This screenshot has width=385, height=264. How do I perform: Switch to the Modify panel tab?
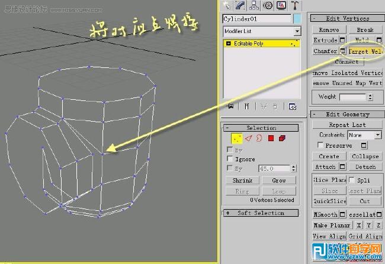pos(240,5)
